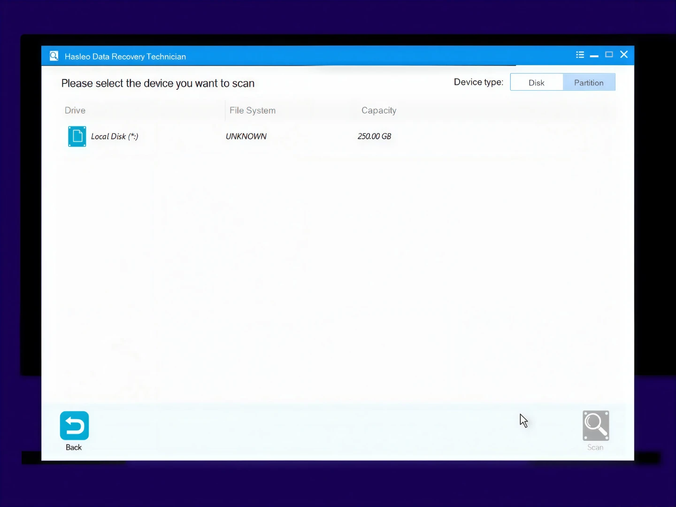Click the Local Disk drive icon
This screenshot has width=676, height=507.
tap(77, 136)
